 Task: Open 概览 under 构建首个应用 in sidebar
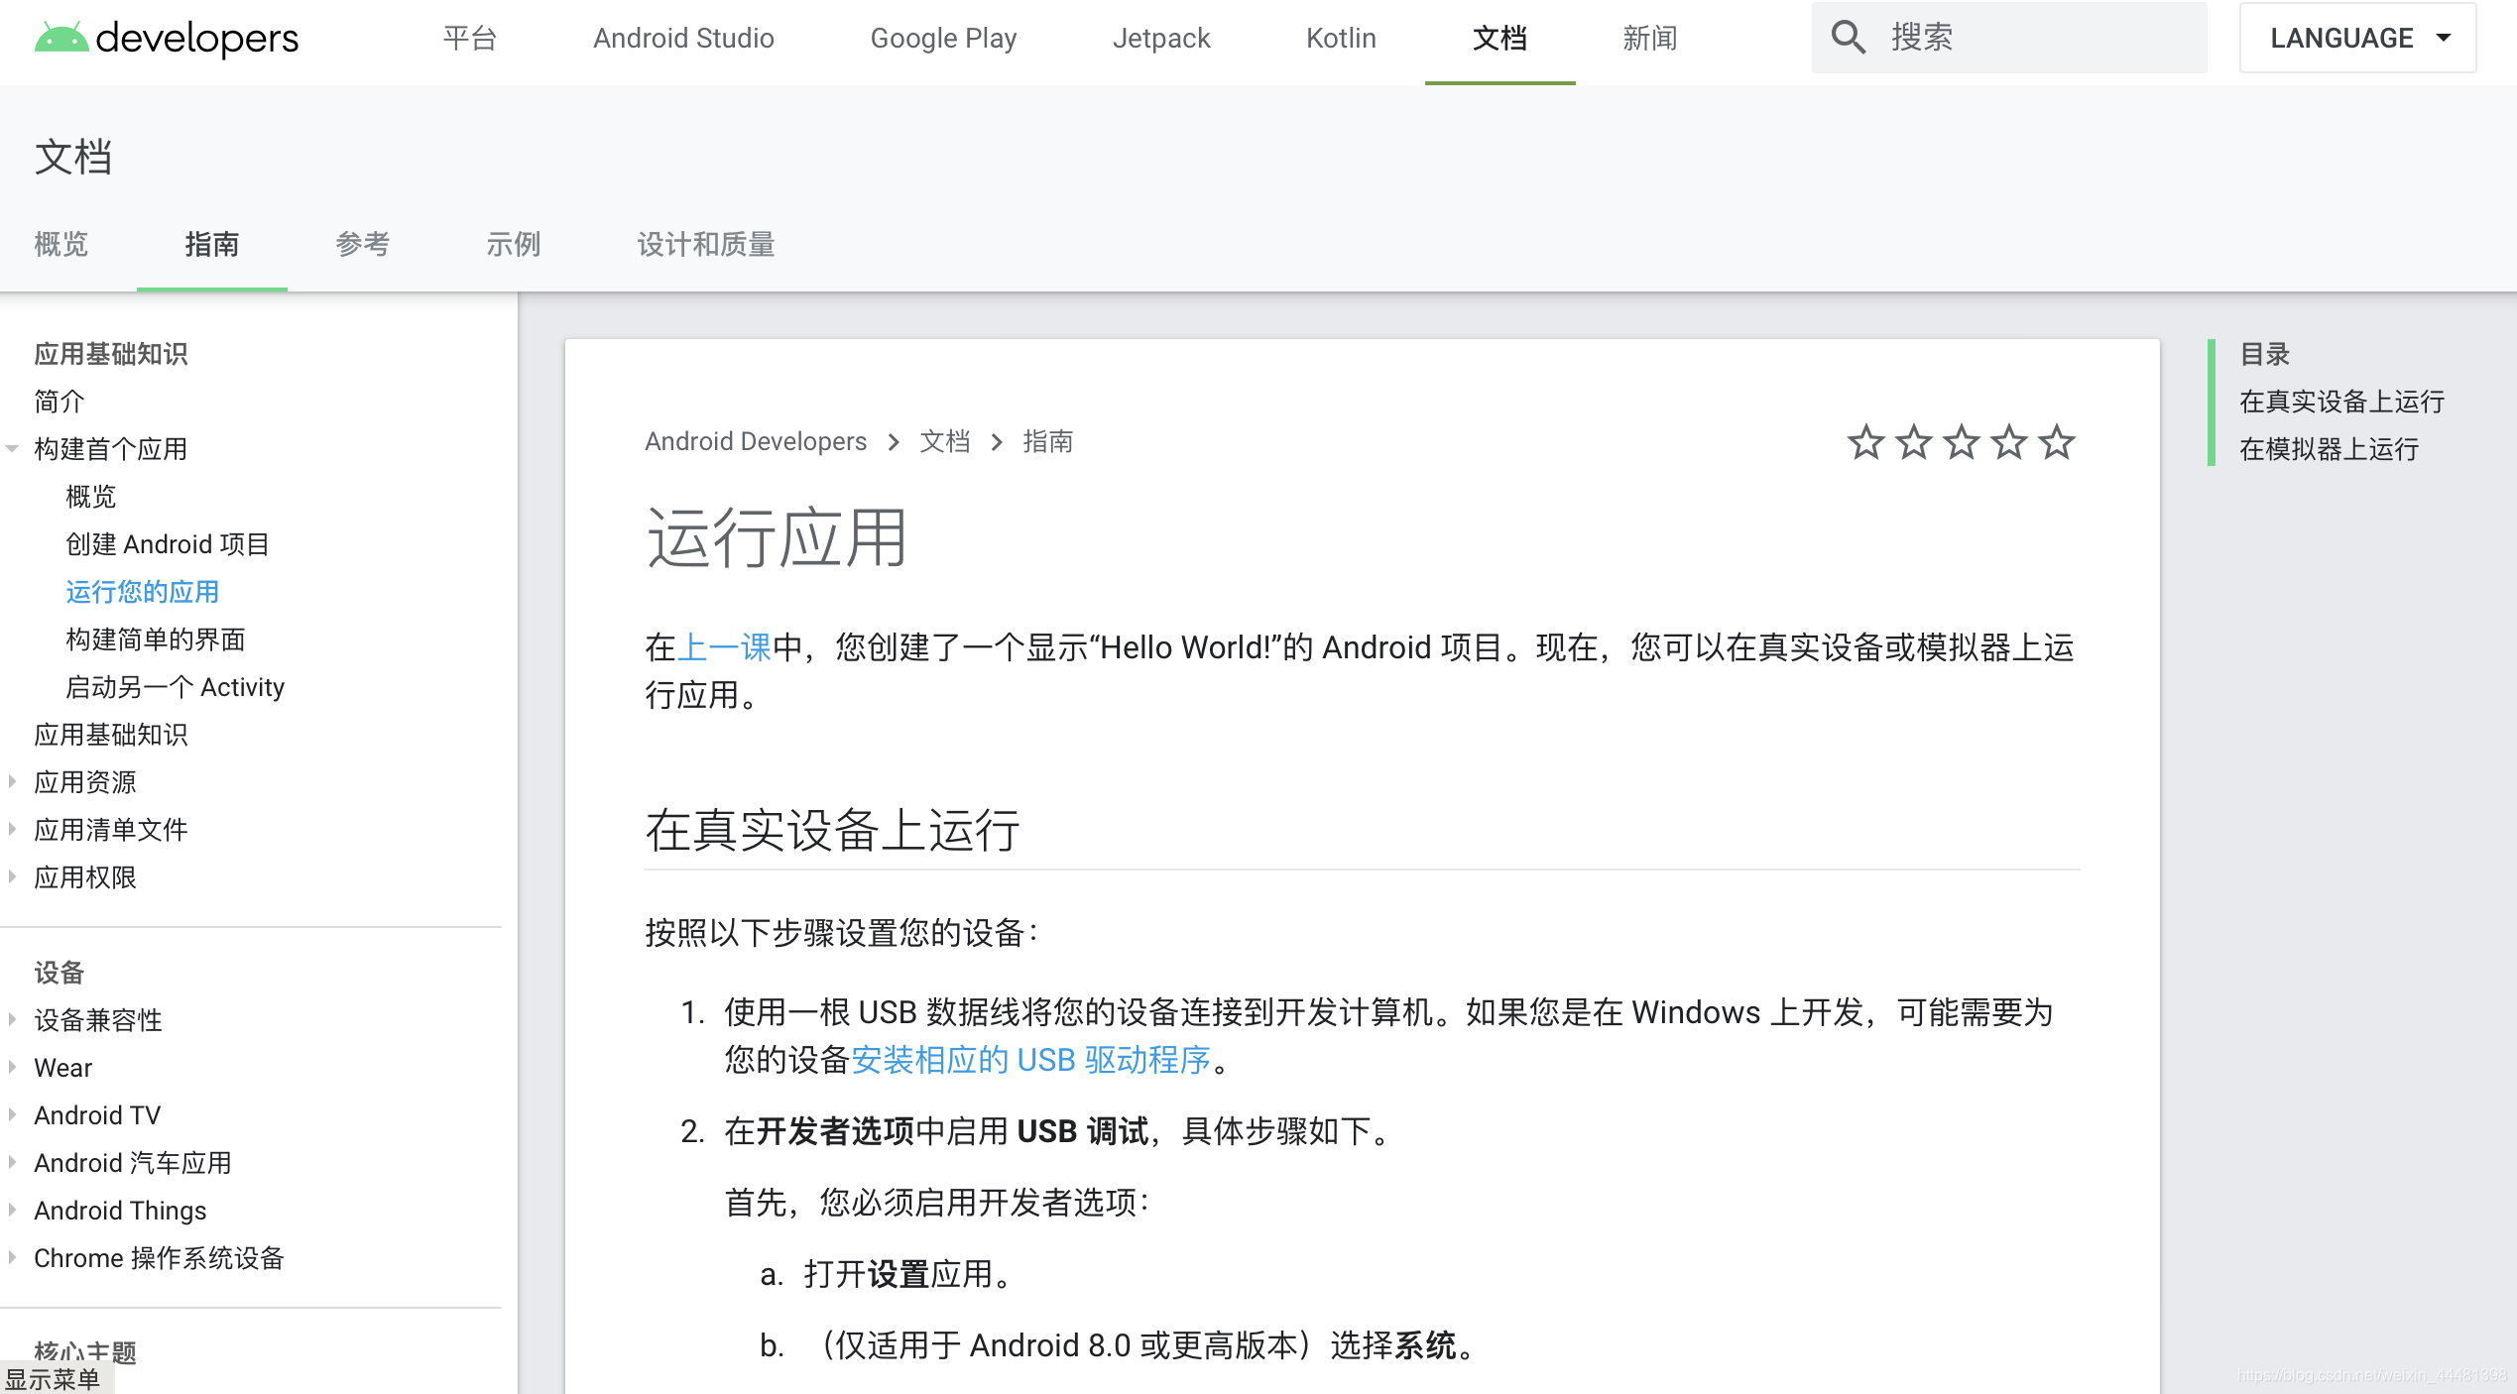tap(91, 497)
